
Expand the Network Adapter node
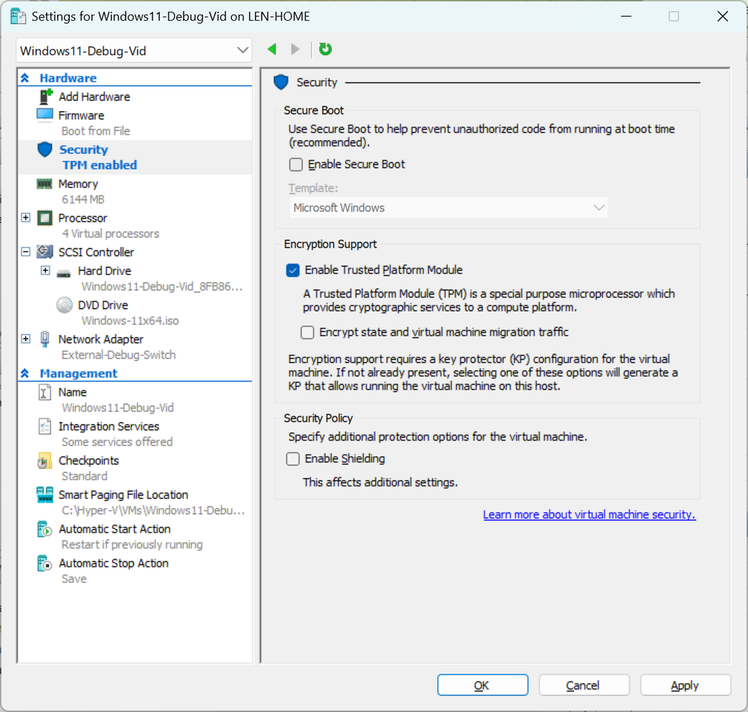pos(26,339)
